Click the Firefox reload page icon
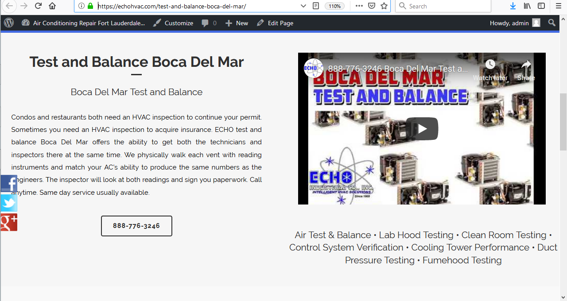 38,6
